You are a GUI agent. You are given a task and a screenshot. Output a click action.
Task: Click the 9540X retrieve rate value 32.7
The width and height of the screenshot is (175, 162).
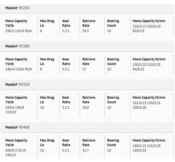[x=86, y=150]
